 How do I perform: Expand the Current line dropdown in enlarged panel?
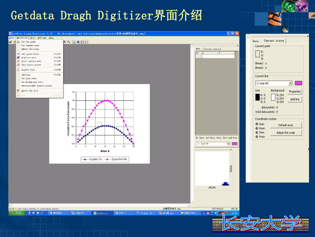[x=290, y=83]
